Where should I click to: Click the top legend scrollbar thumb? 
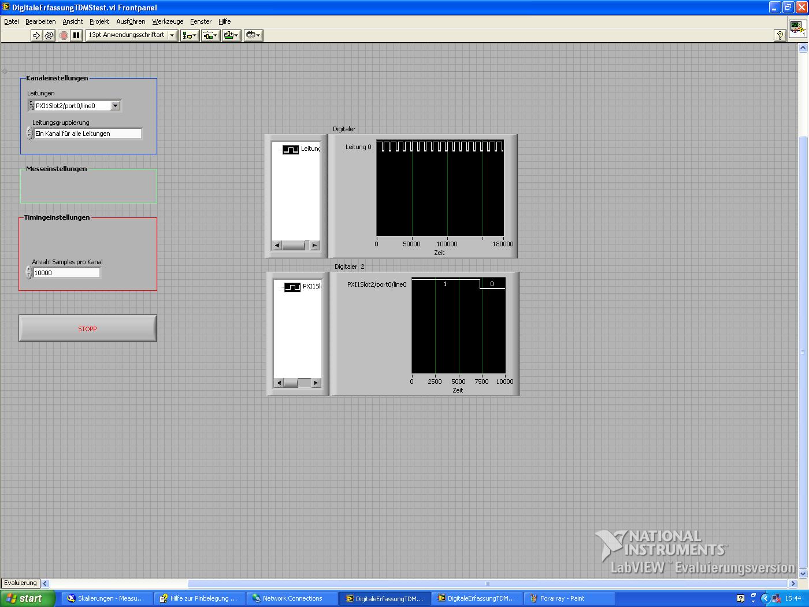294,245
